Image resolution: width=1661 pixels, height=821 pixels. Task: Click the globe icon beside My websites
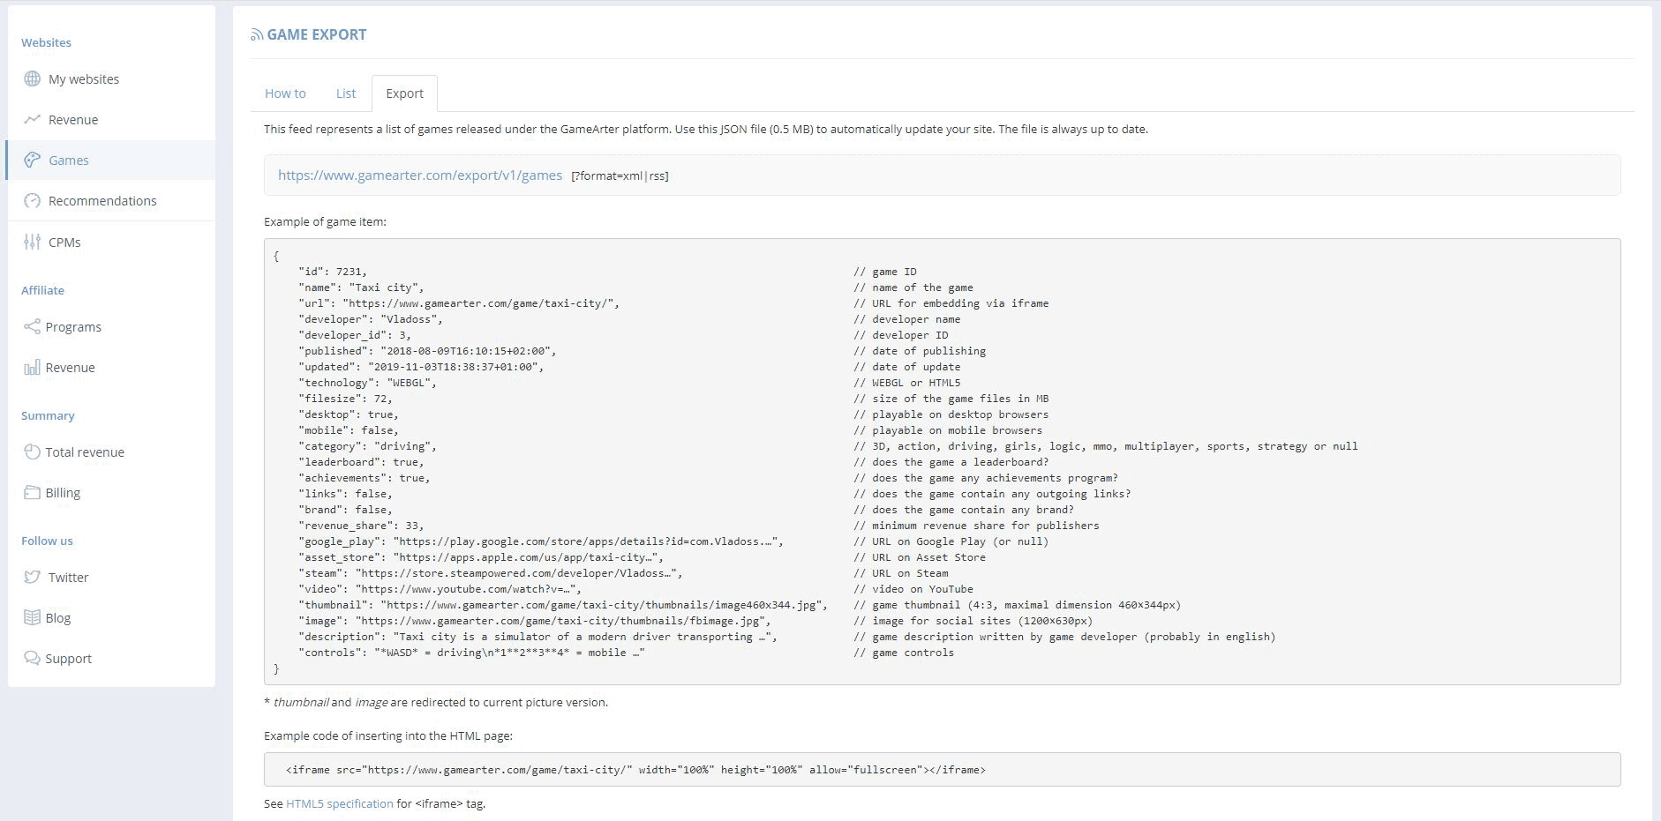point(33,78)
